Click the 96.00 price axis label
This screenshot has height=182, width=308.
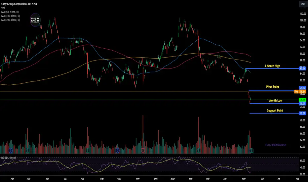(302, 34)
